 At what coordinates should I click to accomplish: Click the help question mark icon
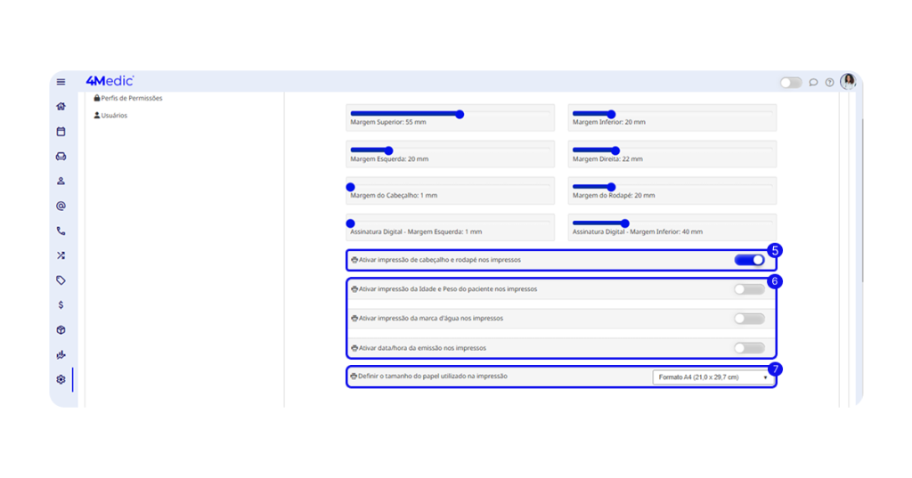coord(829,82)
